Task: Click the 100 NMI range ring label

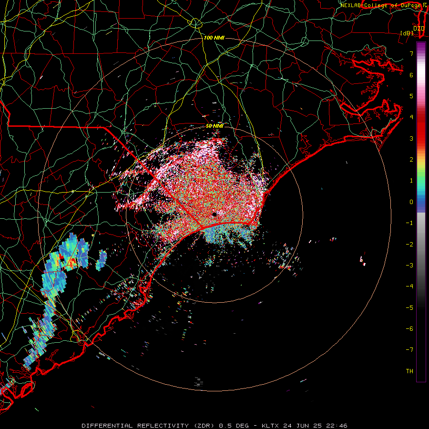Action: [x=214, y=38]
